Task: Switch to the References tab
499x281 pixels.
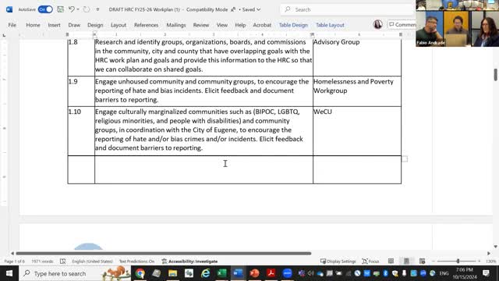Action: point(146,25)
